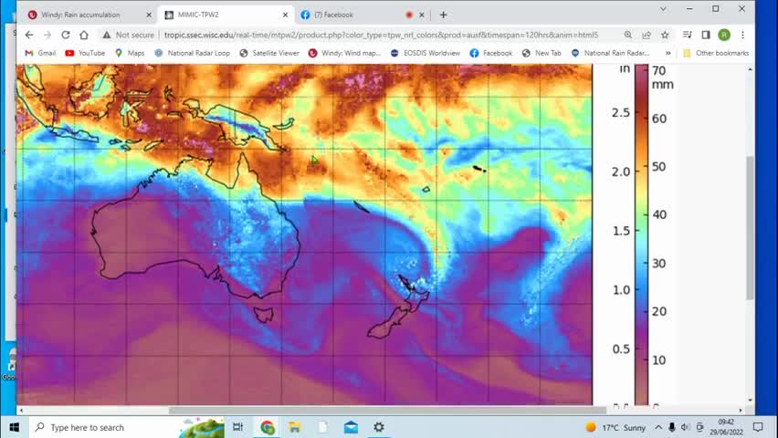
Task: Click the Type here to search box
Action: (x=127, y=427)
